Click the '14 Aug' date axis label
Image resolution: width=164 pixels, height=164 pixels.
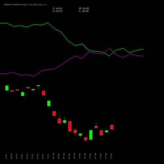point(95,156)
